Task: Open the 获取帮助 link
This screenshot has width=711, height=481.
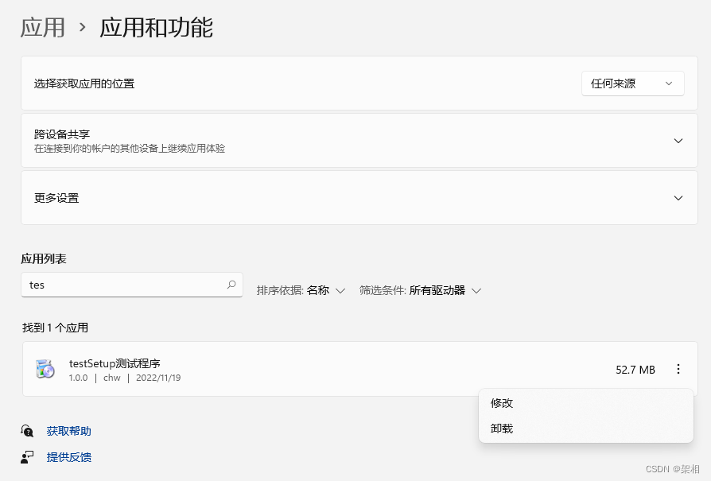Action: 69,431
